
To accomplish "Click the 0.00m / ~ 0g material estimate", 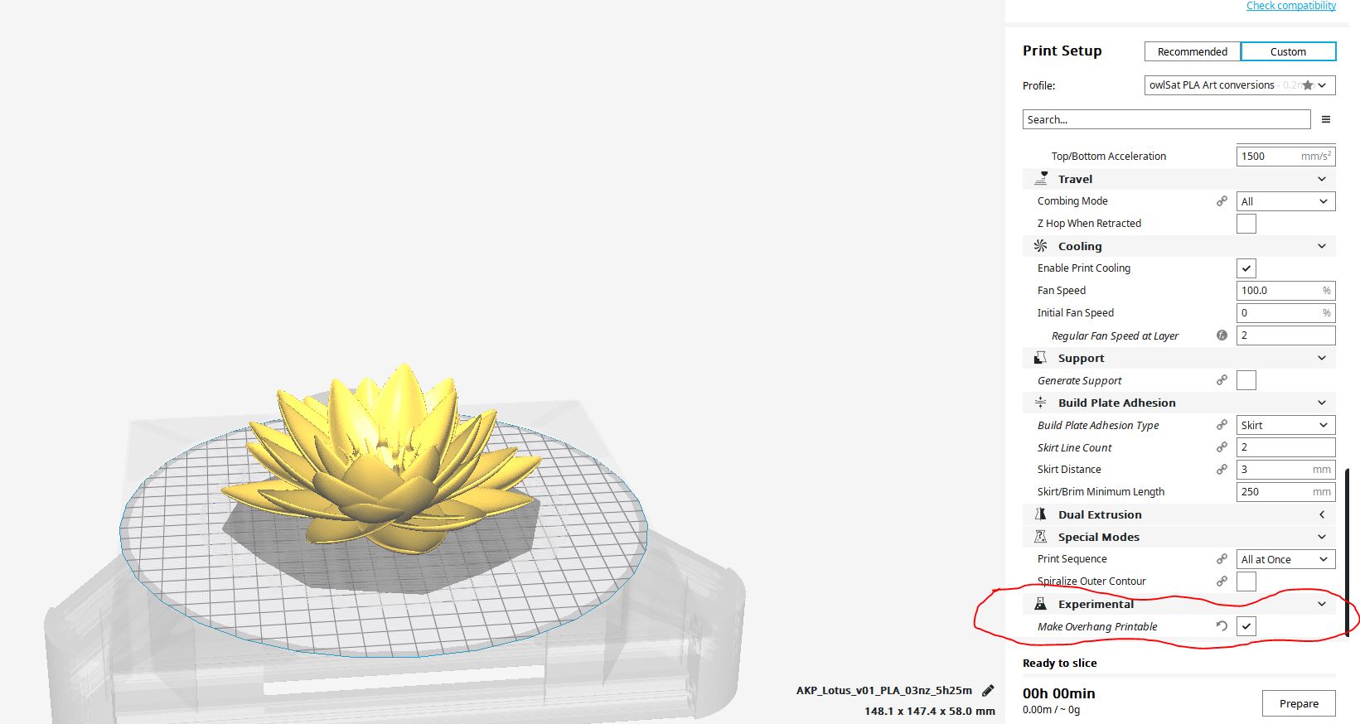I will click(x=1052, y=710).
